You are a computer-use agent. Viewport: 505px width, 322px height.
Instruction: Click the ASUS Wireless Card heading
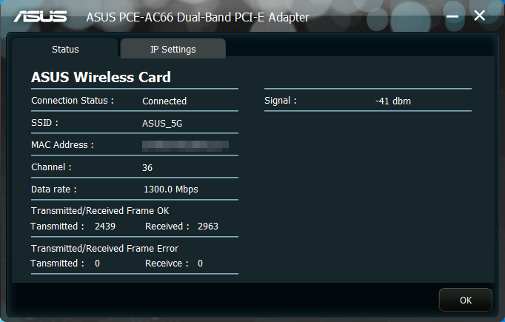pyautogui.click(x=101, y=77)
